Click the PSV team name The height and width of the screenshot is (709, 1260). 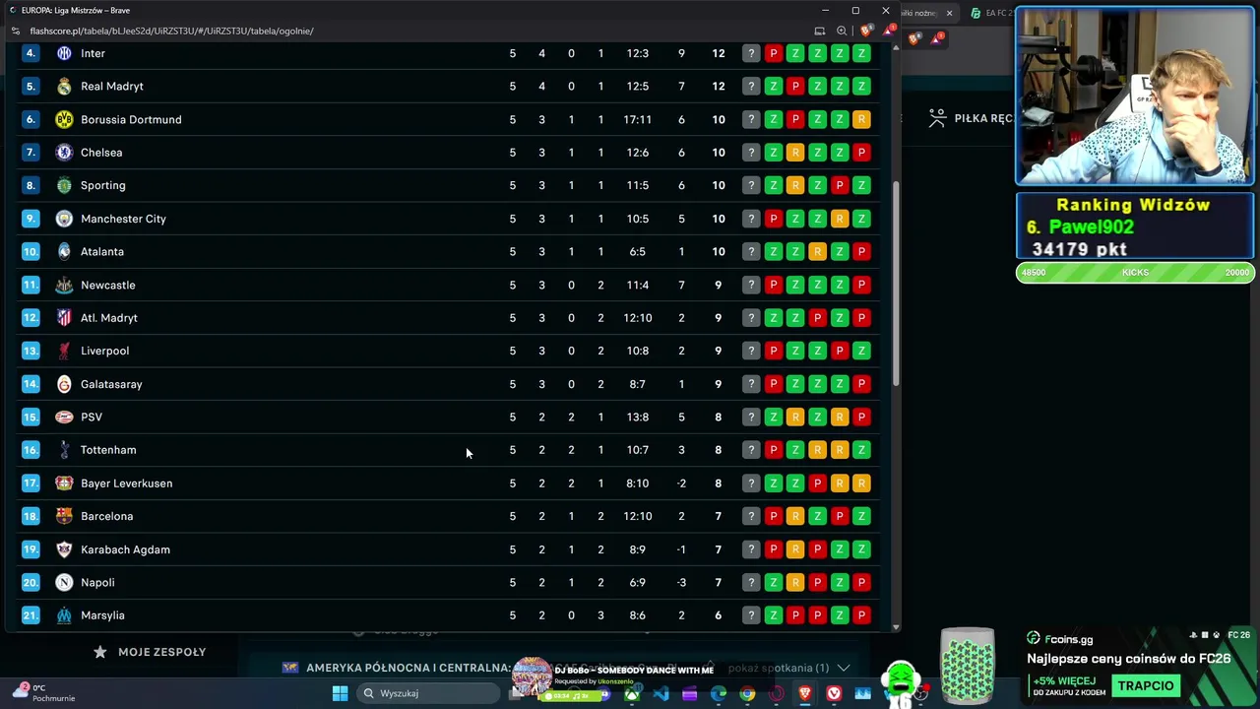92,417
